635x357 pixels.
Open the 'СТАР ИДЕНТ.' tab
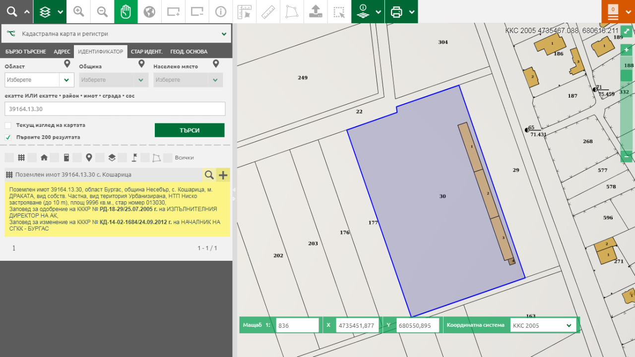pyautogui.click(x=146, y=52)
